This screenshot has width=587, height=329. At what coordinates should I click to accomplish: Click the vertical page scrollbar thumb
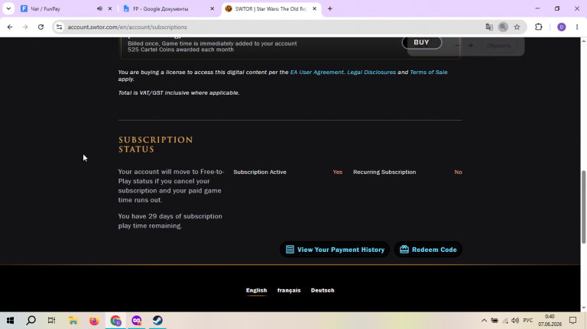583,207
